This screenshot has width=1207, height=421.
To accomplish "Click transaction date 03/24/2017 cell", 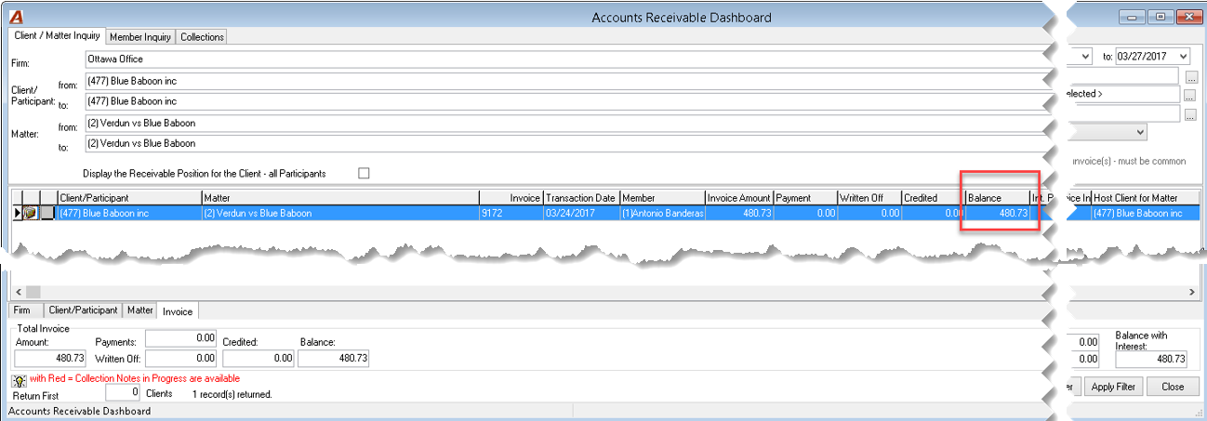I will (581, 213).
